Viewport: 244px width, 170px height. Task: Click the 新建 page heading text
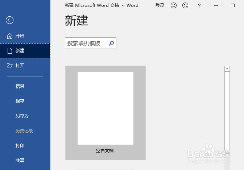76,20
